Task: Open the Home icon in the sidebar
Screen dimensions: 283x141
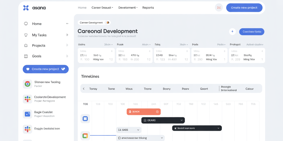Action: coord(26,24)
